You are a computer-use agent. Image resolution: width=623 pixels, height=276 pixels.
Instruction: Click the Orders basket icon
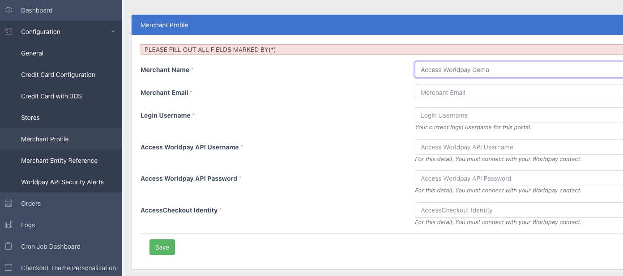pos(9,204)
